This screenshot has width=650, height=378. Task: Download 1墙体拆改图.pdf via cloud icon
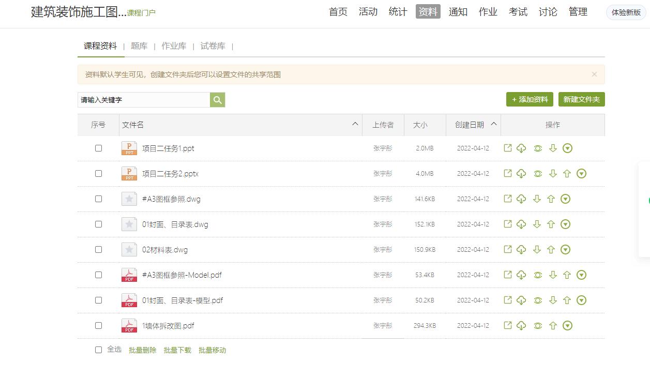click(521, 326)
